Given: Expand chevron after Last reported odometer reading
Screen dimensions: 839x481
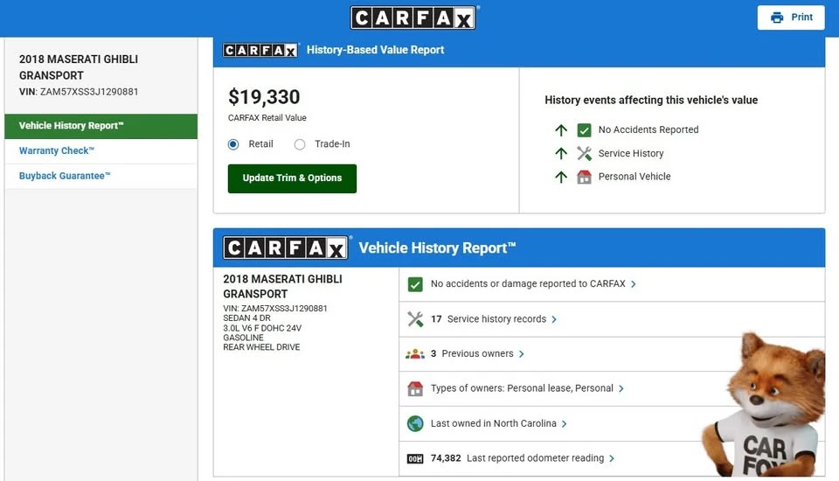Looking at the screenshot, I should 612,458.
